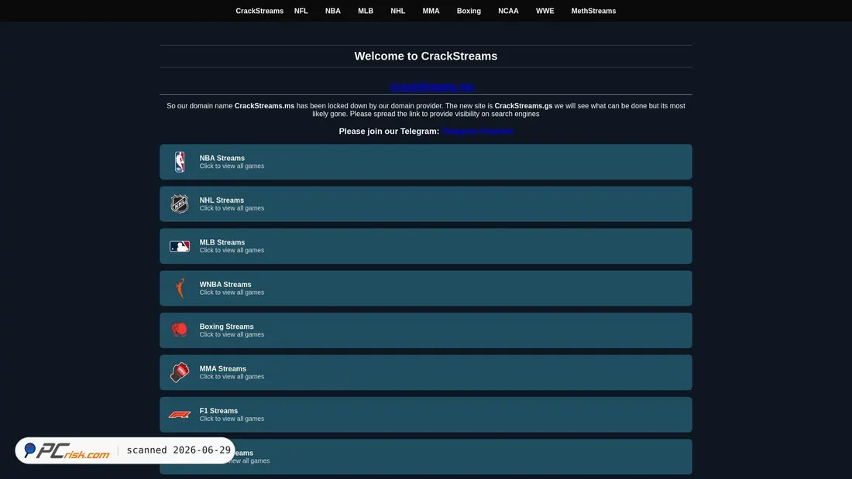Choose NHL in the top navigation
The height and width of the screenshot is (479, 852).
pyautogui.click(x=398, y=11)
